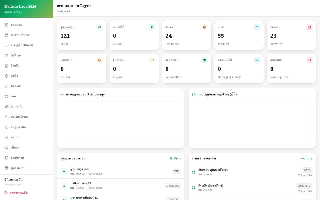Open the scan link in recent check-ins panel
This screenshot has width=320, height=200.
click(x=307, y=159)
